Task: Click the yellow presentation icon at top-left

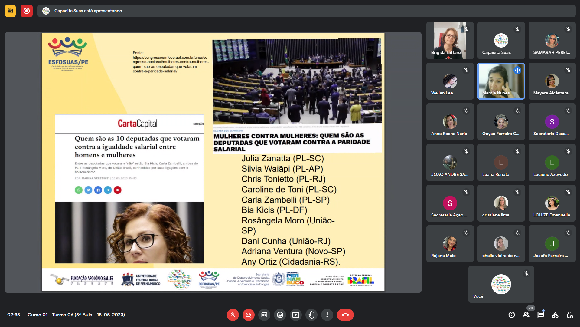Action: (10, 11)
